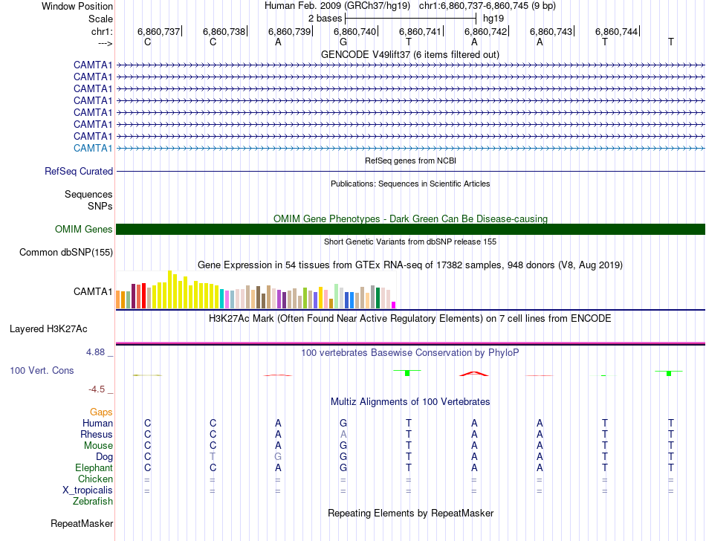Select the Zebrafish alignment row label
Image resolution: width=706 pixels, height=541 pixels.
click(x=92, y=502)
